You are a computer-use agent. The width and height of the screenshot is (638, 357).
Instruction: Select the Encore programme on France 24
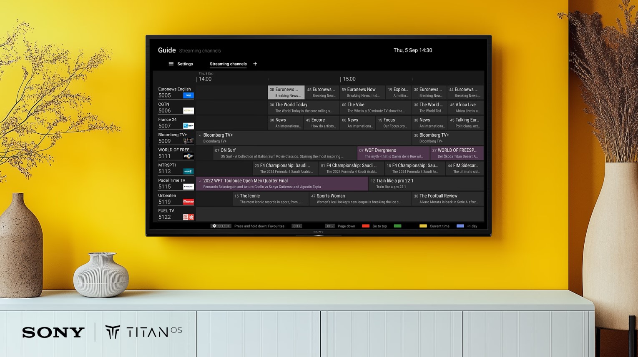click(x=322, y=123)
